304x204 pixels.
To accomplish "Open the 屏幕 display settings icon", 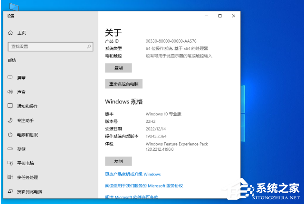I will (10, 77).
